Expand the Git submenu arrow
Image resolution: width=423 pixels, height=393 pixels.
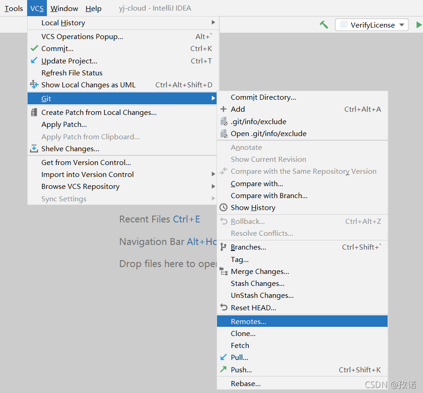click(x=213, y=98)
